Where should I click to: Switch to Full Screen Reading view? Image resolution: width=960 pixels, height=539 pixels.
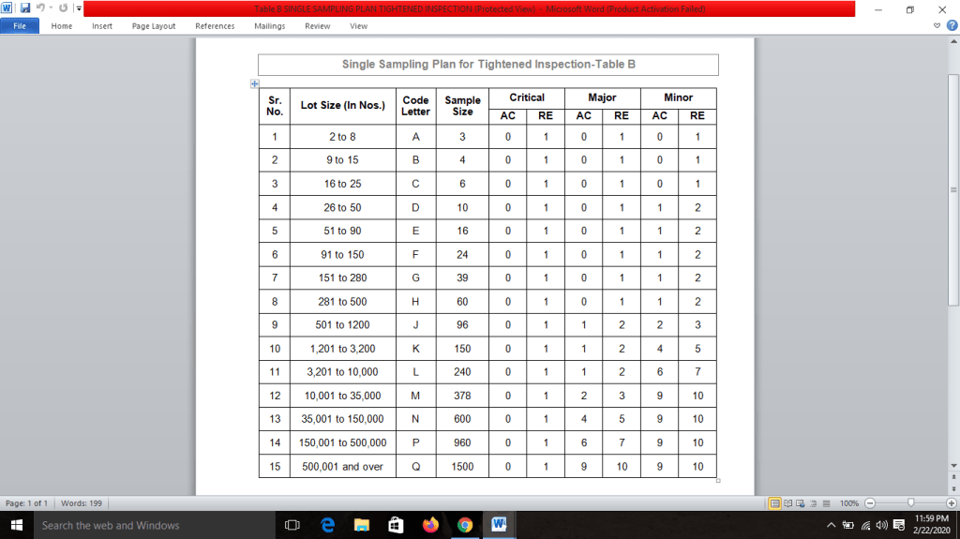point(788,503)
